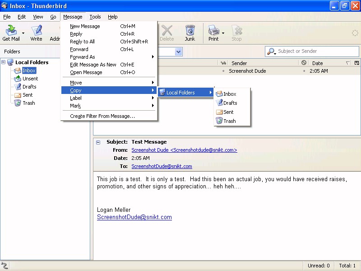This screenshot has width=361, height=271.
Task: Select Inbox in the folder pane
Action: pos(29,70)
